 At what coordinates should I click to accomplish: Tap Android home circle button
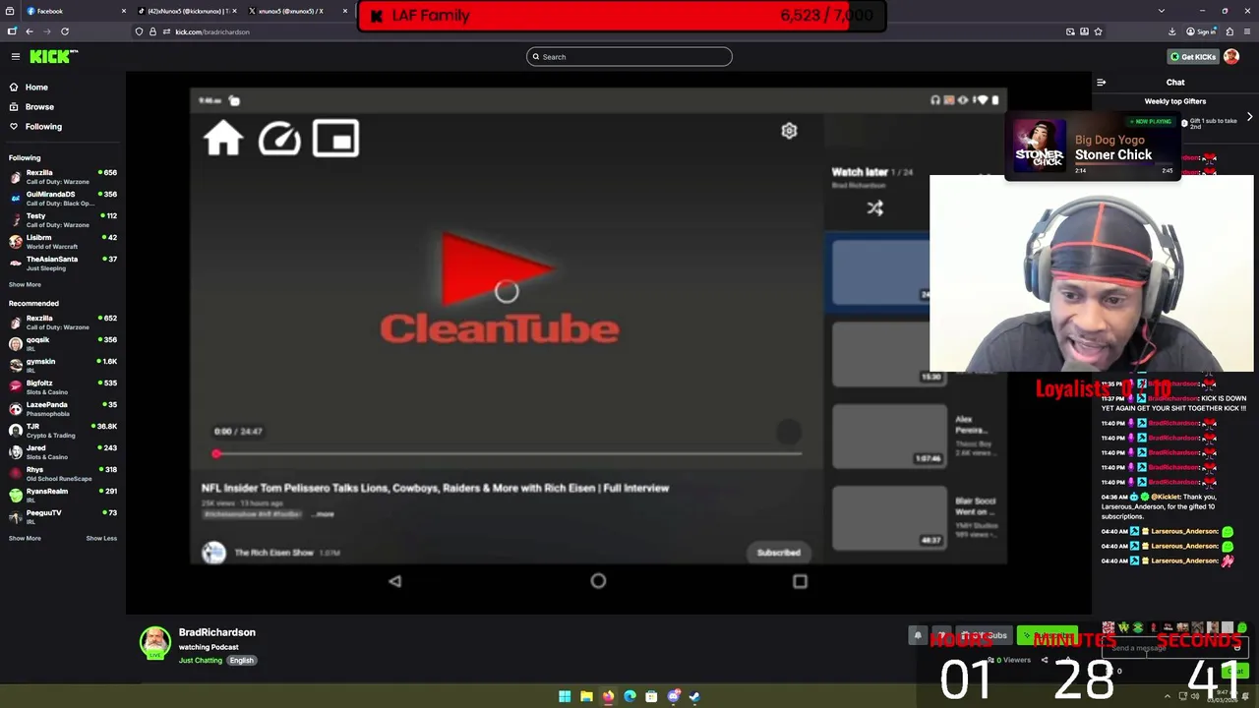coord(598,581)
